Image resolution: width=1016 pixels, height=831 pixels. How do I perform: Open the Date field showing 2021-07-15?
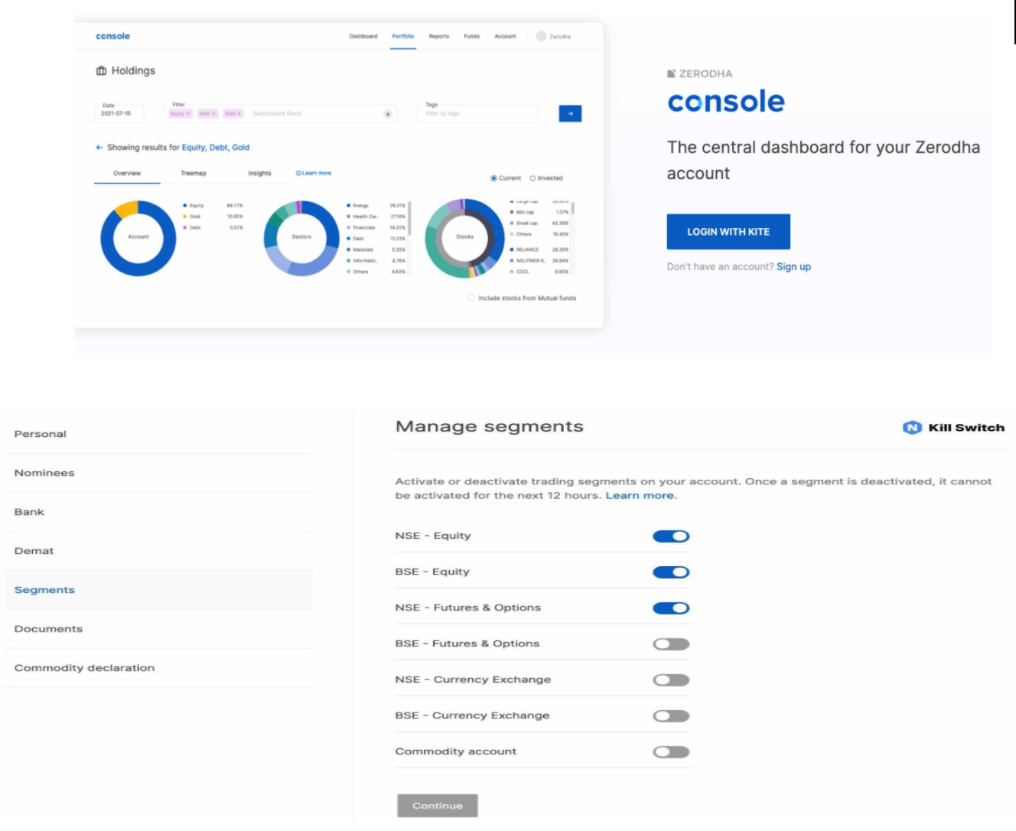coord(119,113)
